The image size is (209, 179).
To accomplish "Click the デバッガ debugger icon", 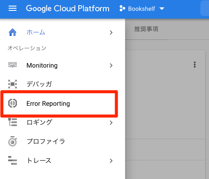I will 13,84.
